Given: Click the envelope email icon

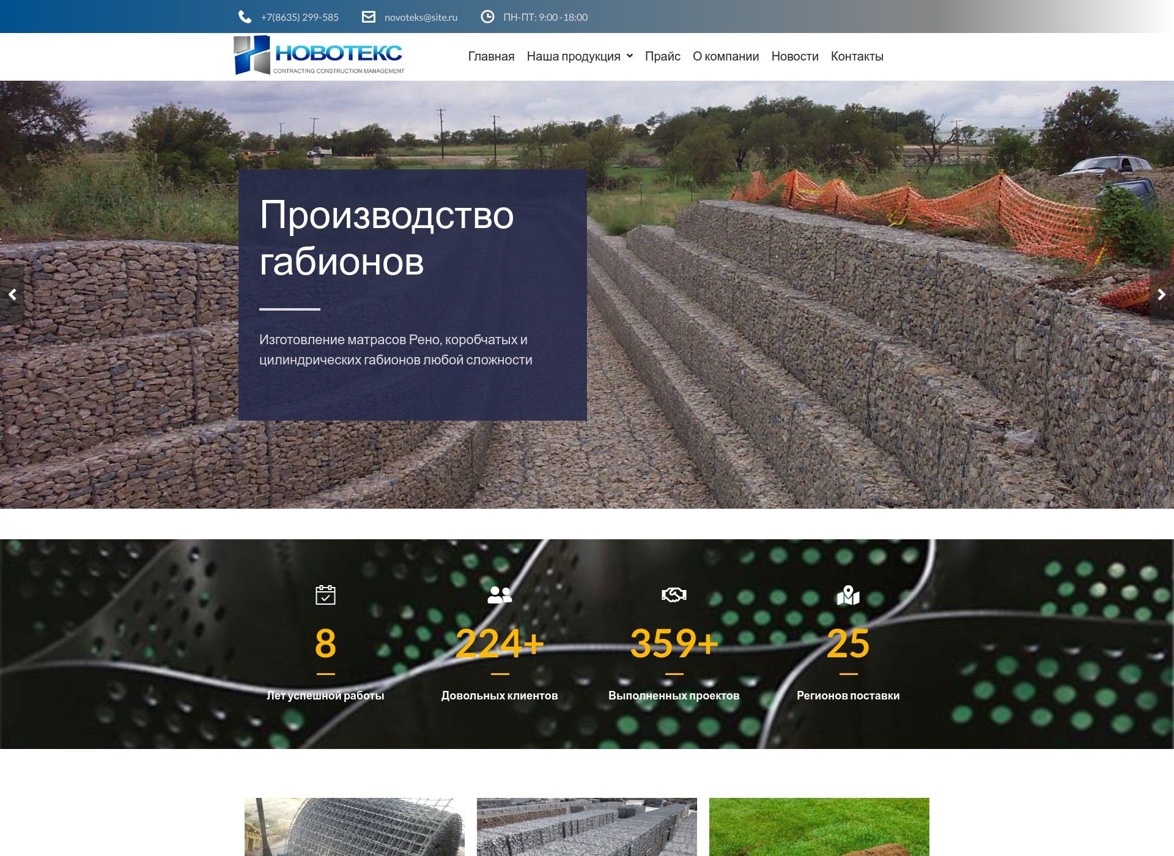Looking at the screenshot, I should 369,17.
